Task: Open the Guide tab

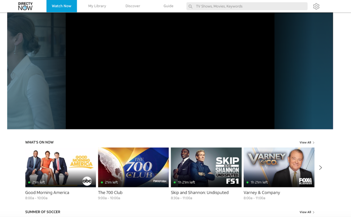Action: [168, 6]
